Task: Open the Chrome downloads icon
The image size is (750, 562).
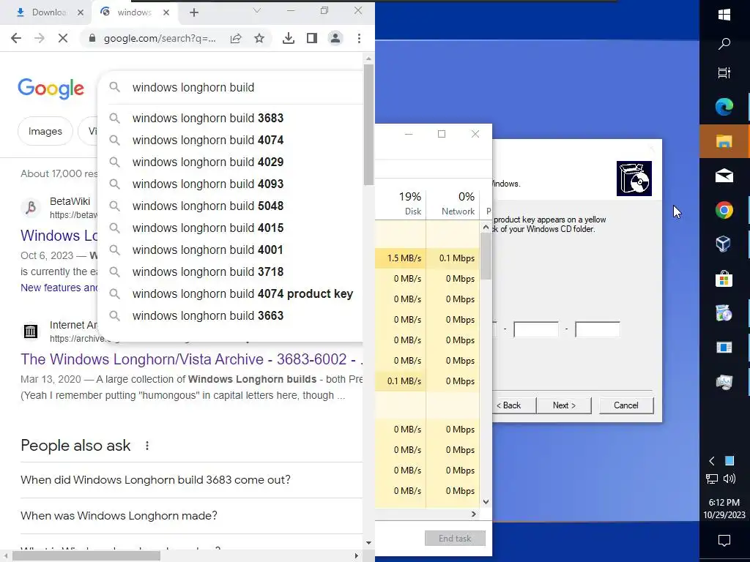Action: click(289, 38)
